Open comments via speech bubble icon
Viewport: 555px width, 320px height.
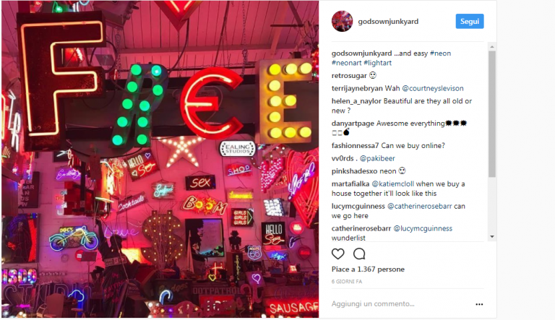[x=359, y=254]
